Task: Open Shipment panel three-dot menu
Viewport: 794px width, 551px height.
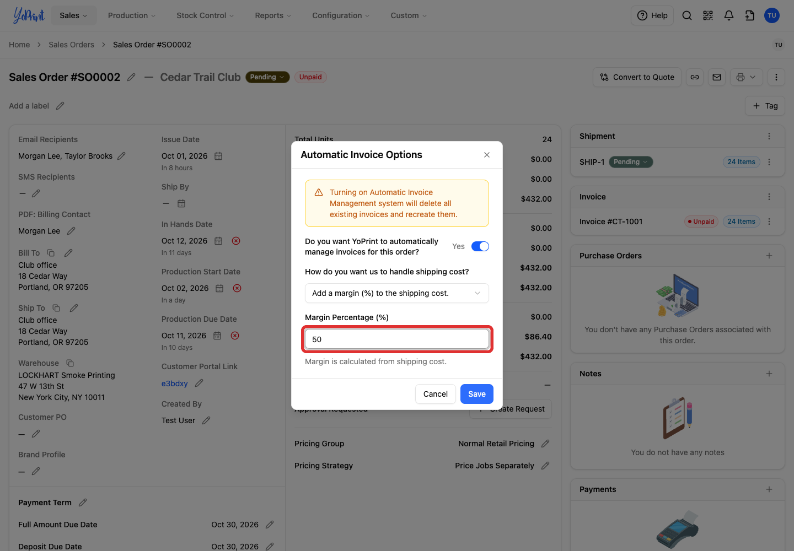Action: pos(769,136)
